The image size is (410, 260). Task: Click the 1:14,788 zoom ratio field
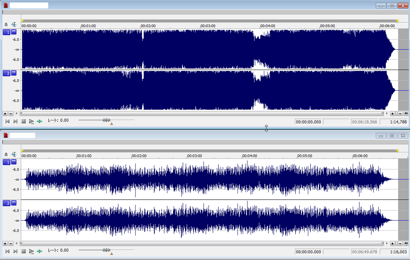[394, 122]
